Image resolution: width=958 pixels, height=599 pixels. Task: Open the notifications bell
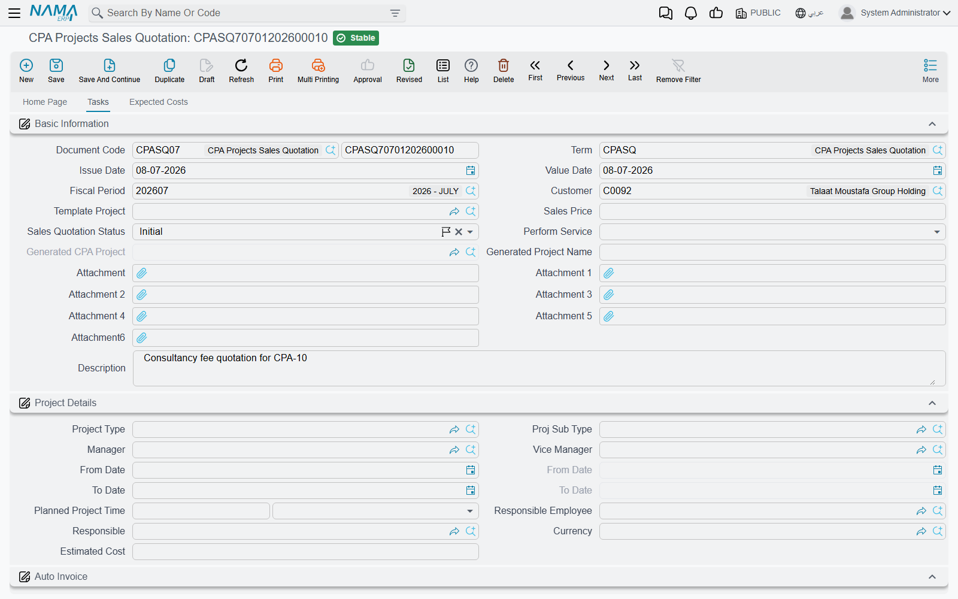click(x=691, y=13)
